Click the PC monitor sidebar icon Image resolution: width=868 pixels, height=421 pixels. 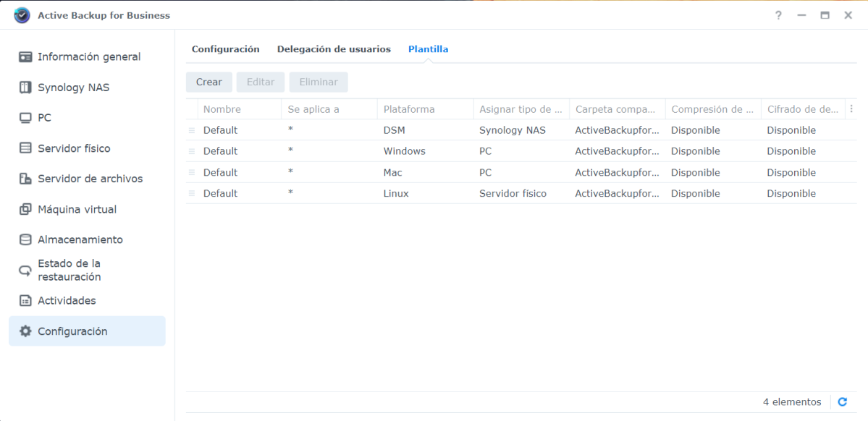coord(25,118)
